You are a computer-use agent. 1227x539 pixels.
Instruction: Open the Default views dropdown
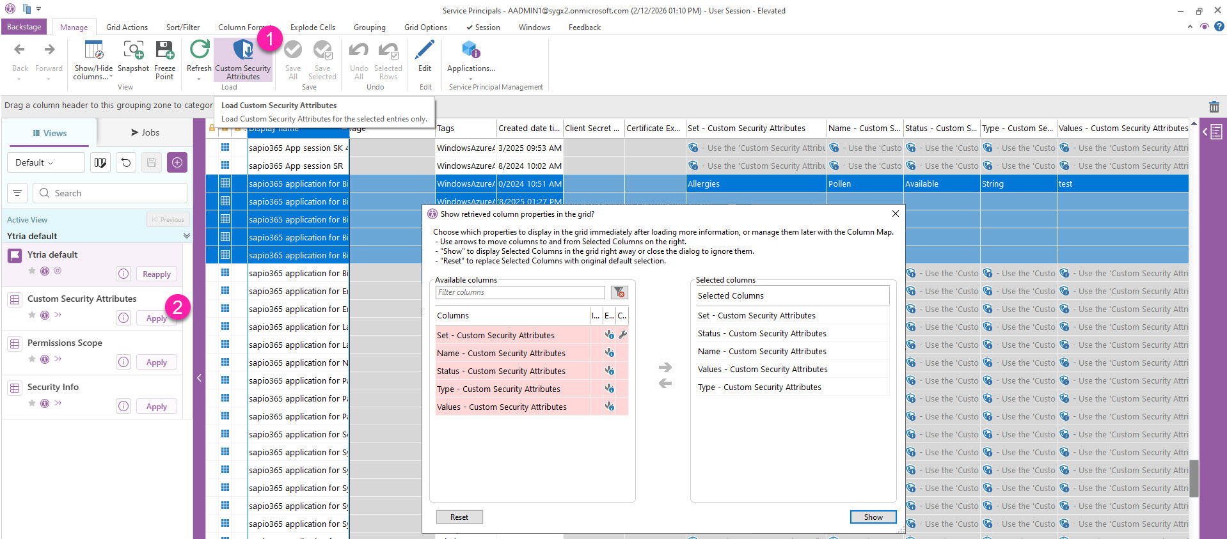click(45, 162)
